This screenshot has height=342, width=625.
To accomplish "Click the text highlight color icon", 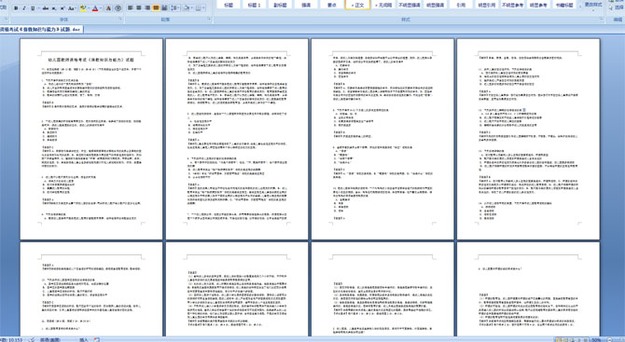I will coord(83,8).
